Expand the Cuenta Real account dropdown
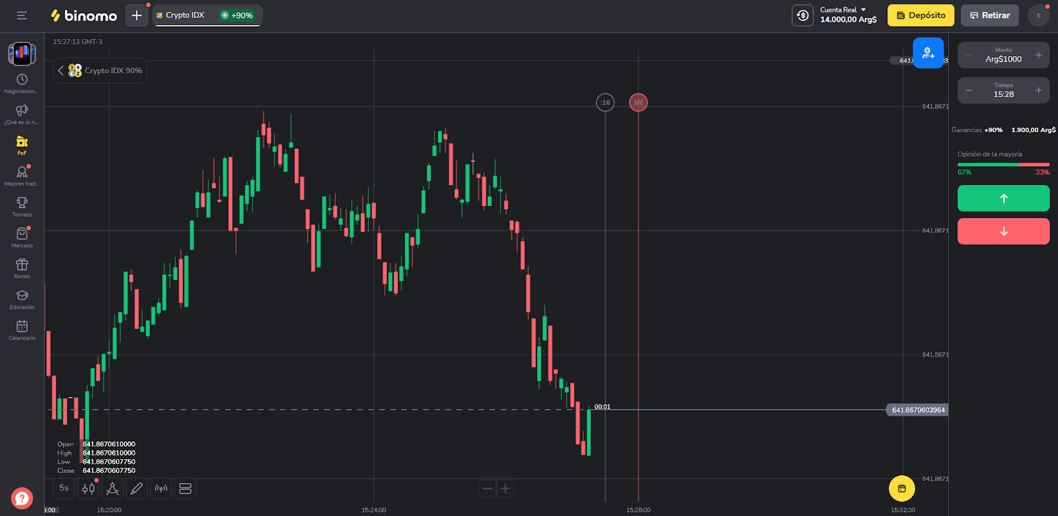 click(848, 15)
